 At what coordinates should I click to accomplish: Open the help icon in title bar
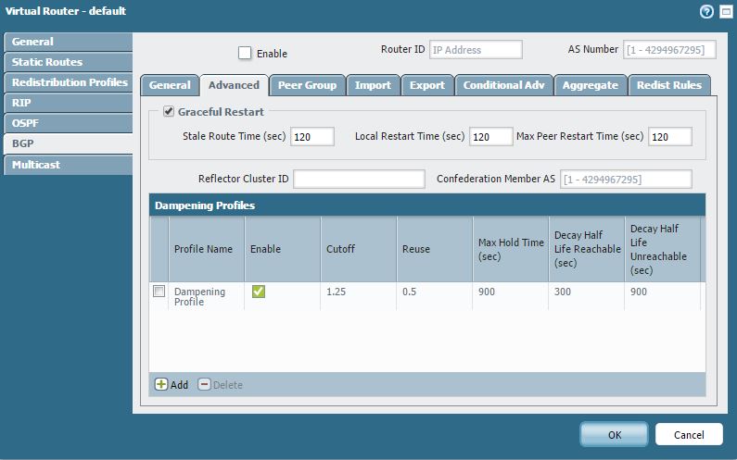(x=706, y=12)
